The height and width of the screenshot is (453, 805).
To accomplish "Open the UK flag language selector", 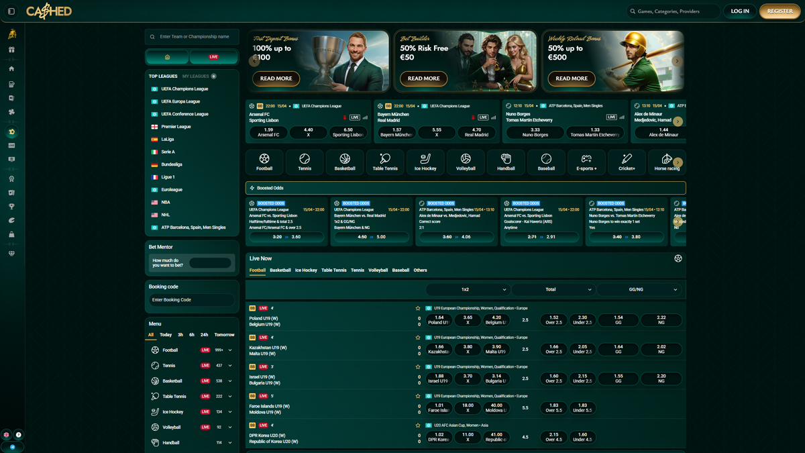I will pyautogui.click(x=7, y=435).
